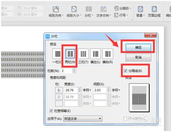The height and width of the screenshot is (132, 172).
Task: Click the 栏数 column count input field
Action: tap(67, 71)
